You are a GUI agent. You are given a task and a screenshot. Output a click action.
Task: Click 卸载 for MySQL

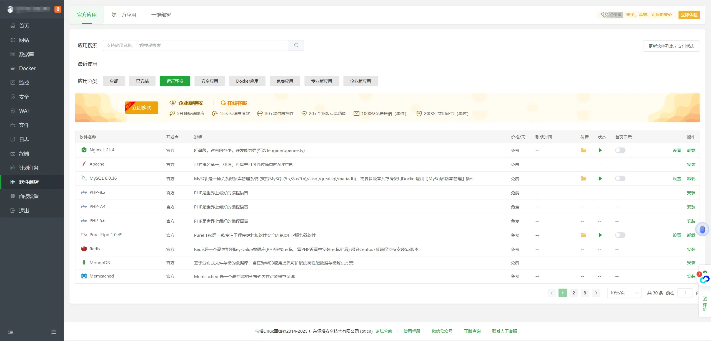(691, 179)
